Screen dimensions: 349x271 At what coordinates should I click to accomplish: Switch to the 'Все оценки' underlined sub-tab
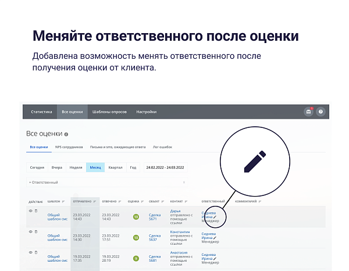(39, 147)
